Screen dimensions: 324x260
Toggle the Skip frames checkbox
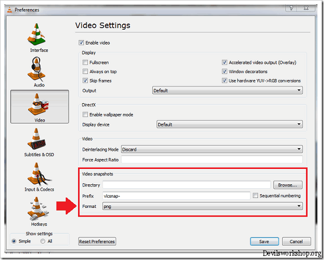(85, 81)
